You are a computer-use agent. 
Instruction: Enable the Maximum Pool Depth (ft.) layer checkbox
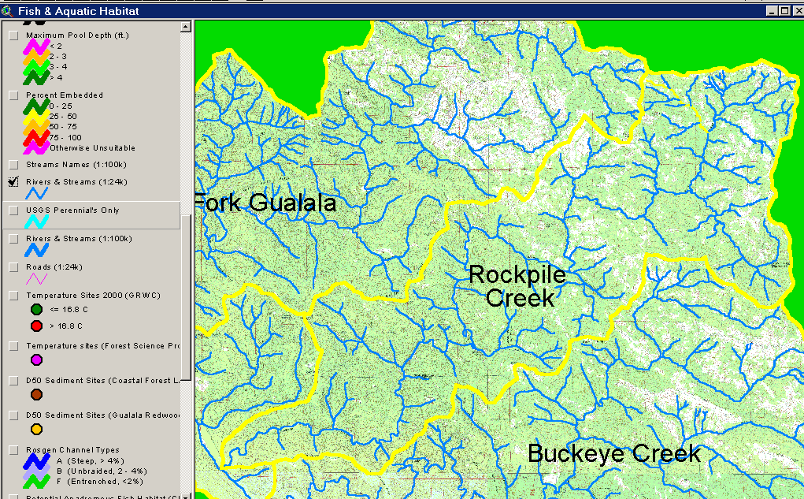click(x=14, y=35)
